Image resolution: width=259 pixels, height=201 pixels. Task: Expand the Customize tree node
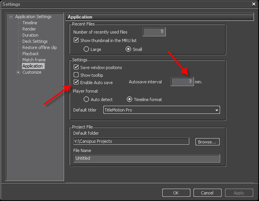tap(18, 72)
